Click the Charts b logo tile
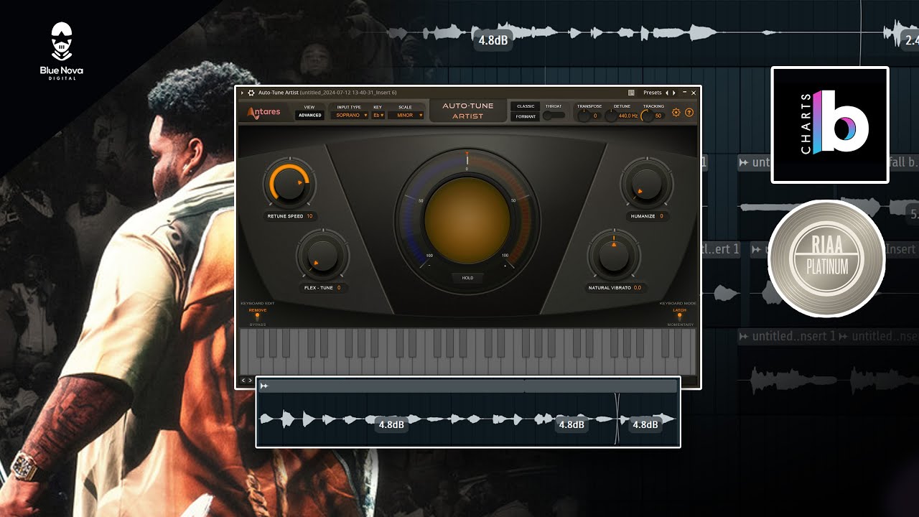 830,125
